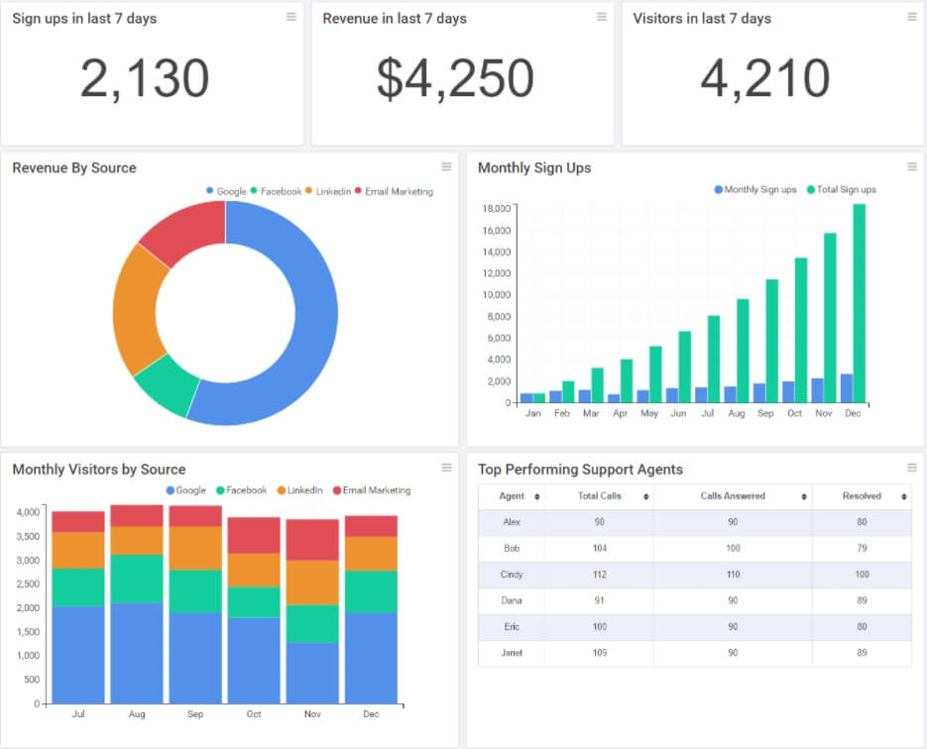Click the 2,130 sign ups figure
The width and height of the screenshot is (927, 749).
(x=145, y=78)
